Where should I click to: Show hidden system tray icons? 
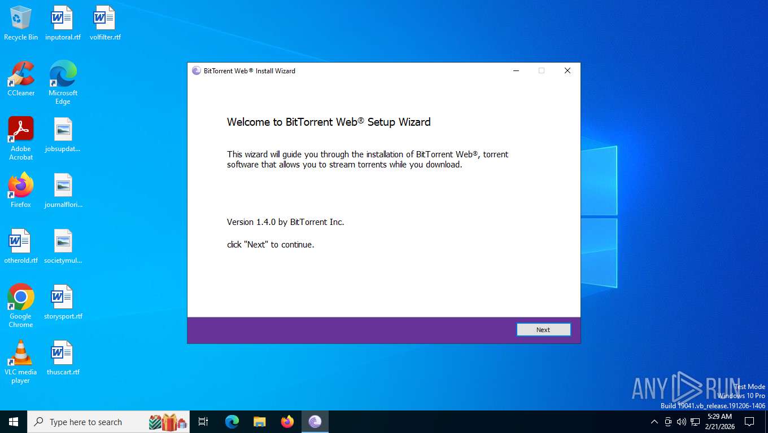tap(654, 422)
